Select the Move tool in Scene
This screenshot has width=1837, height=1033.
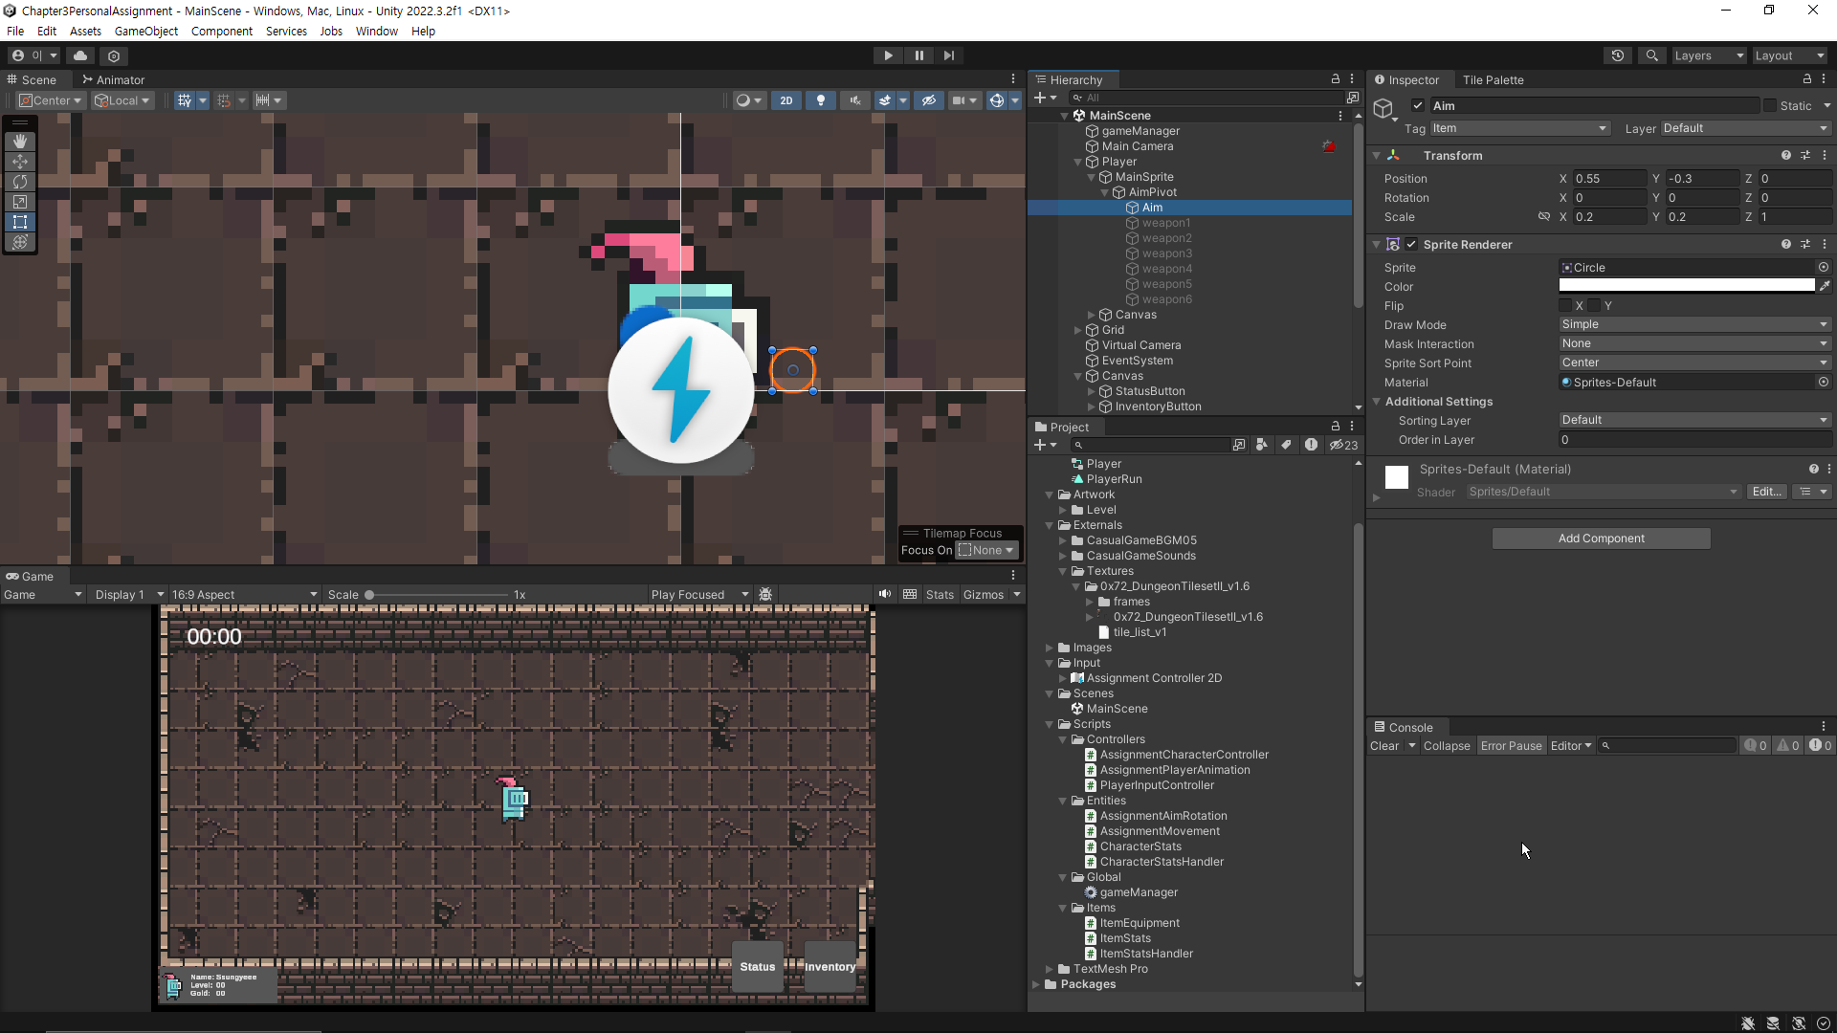19,162
